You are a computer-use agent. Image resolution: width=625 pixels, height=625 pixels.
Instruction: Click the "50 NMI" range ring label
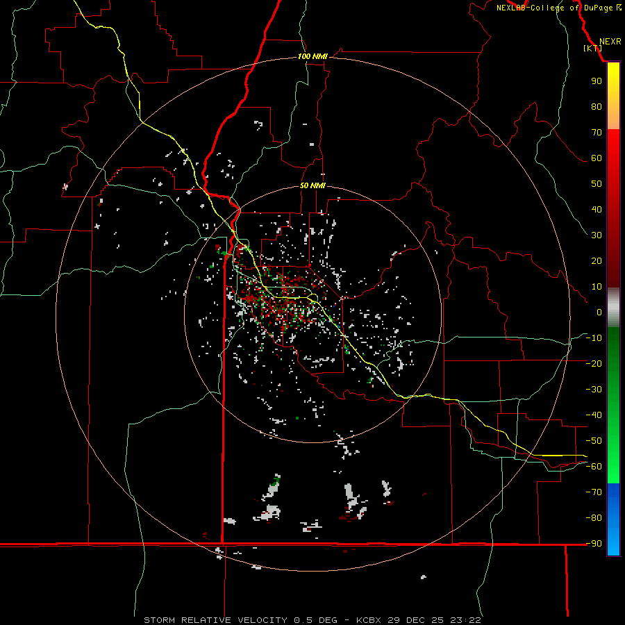[x=312, y=185]
